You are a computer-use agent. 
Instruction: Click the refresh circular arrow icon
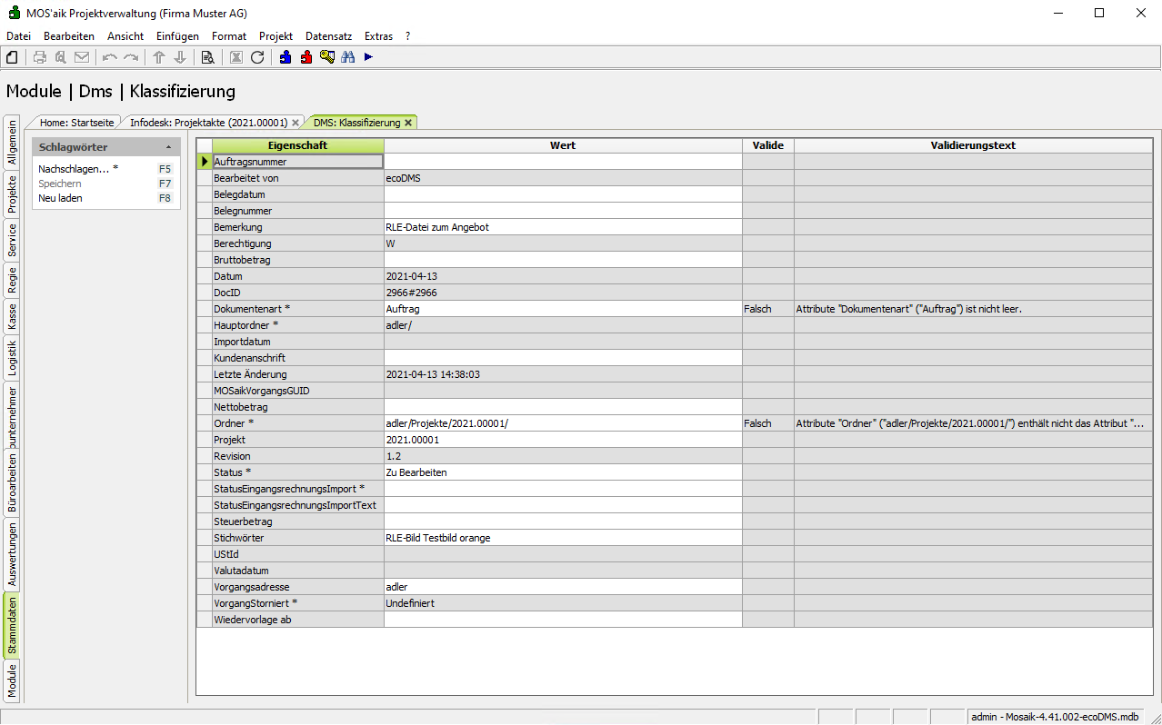[257, 57]
